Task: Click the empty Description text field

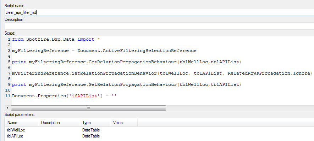Action: [x=159, y=26]
